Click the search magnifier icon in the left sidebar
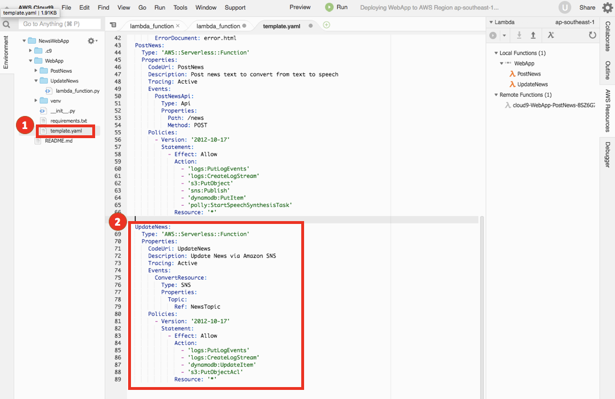Screen dimensions: 615x399 click(x=6, y=24)
